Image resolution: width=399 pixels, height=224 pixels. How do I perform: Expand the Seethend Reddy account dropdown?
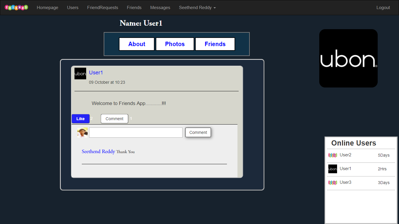point(197,8)
